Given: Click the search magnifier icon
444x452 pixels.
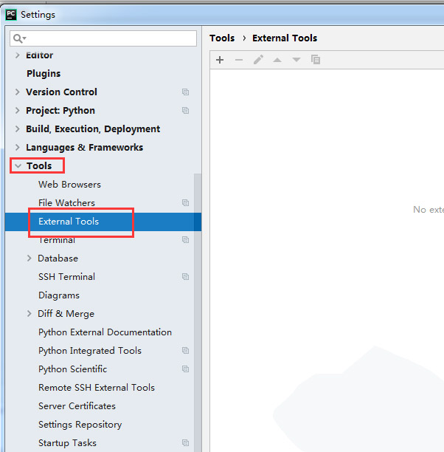Looking at the screenshot, I should [x=18, y=38].
